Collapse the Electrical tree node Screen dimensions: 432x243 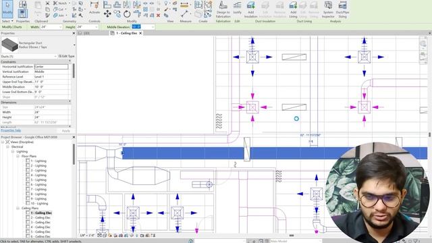pos(7,147)
